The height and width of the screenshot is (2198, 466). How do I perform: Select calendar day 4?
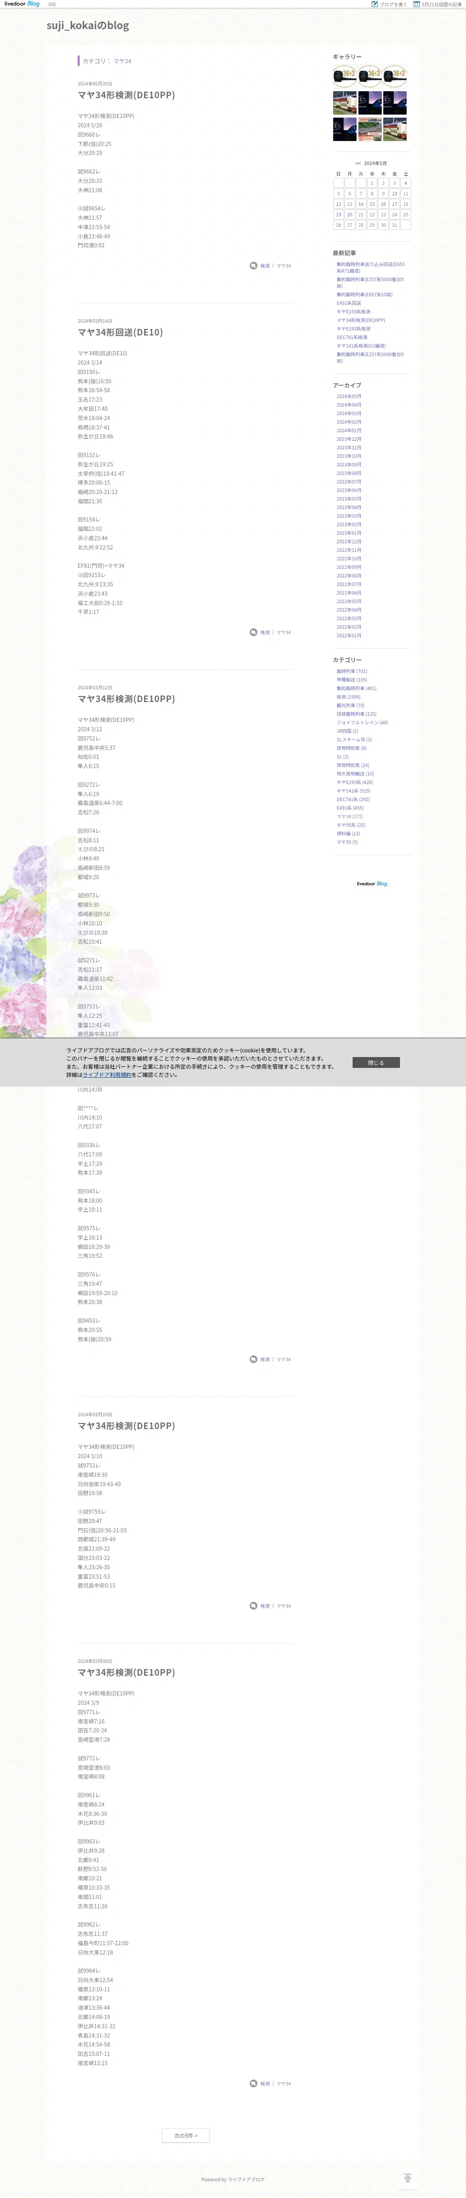point(405,183)
